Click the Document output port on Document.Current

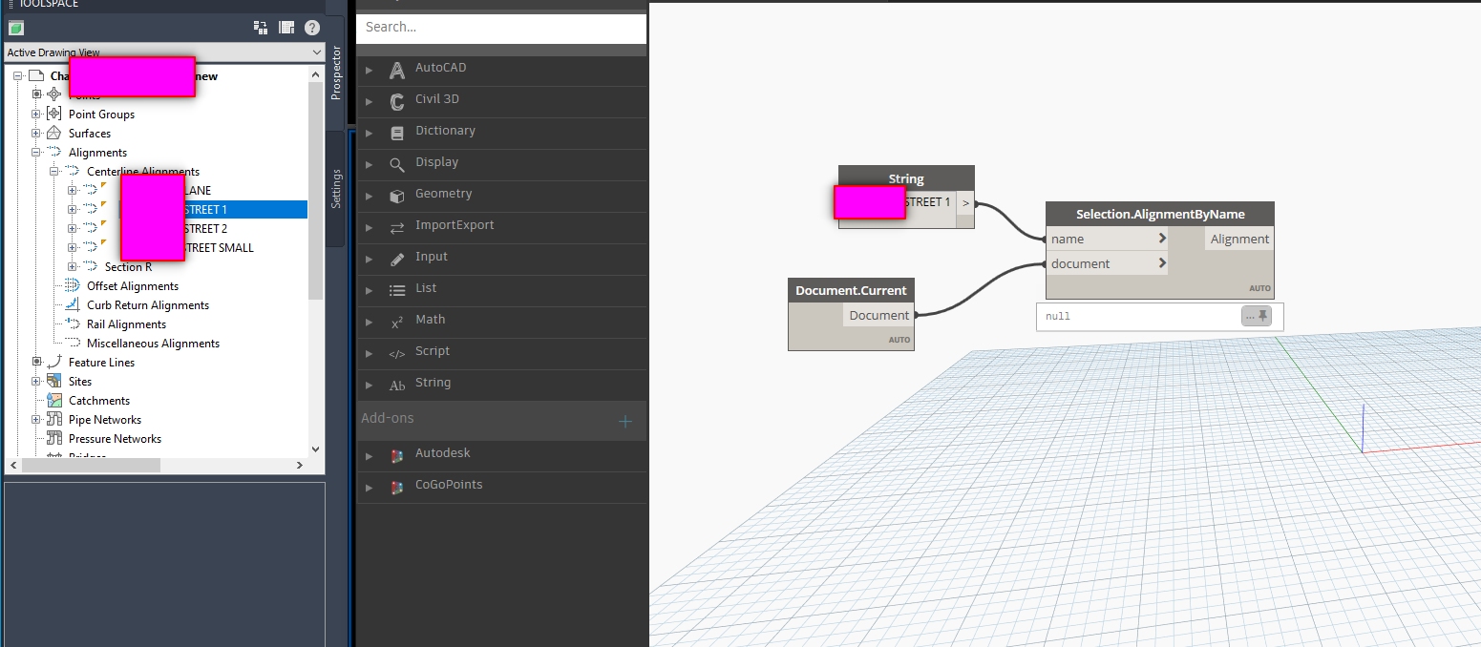click(878, 315)
